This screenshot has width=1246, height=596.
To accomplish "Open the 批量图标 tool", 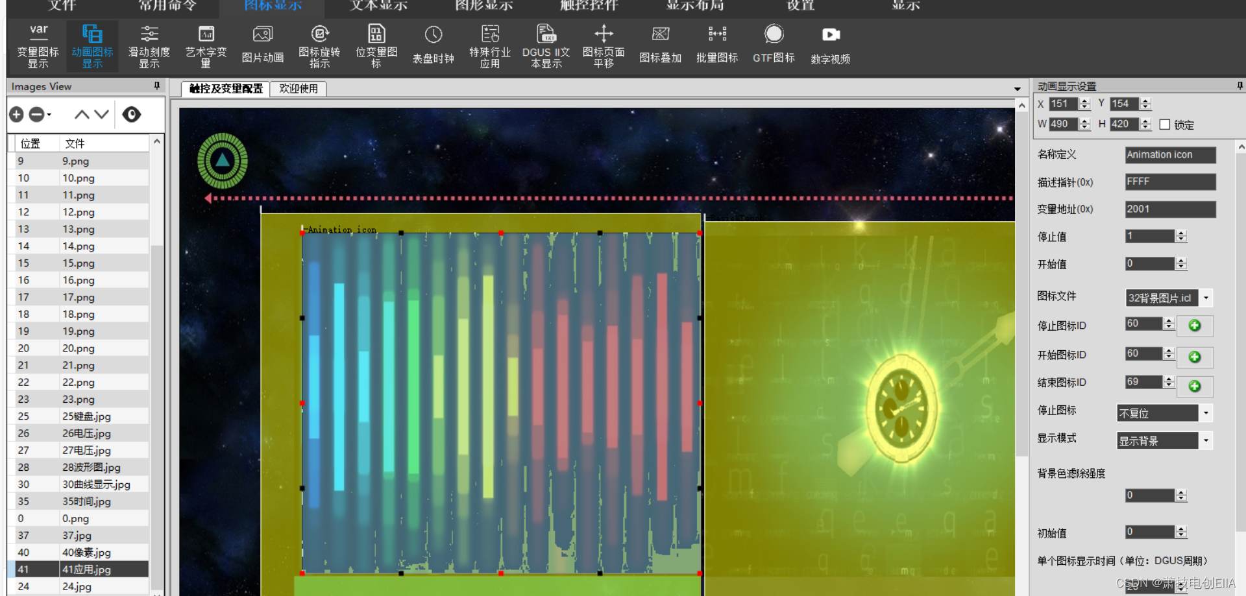I will (716, 44).
